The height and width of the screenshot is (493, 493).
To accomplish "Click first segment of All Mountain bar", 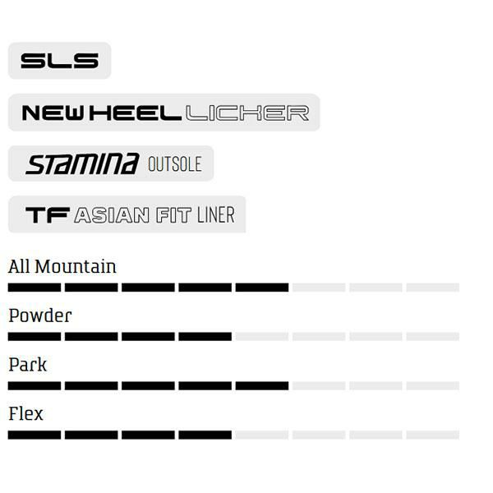I will tap(35, 288).
